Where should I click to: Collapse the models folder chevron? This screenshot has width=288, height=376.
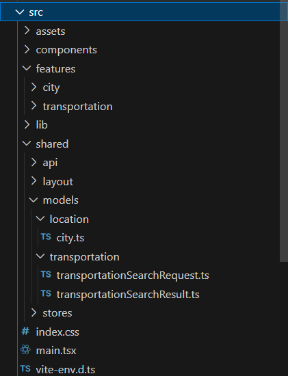[34, 200]
